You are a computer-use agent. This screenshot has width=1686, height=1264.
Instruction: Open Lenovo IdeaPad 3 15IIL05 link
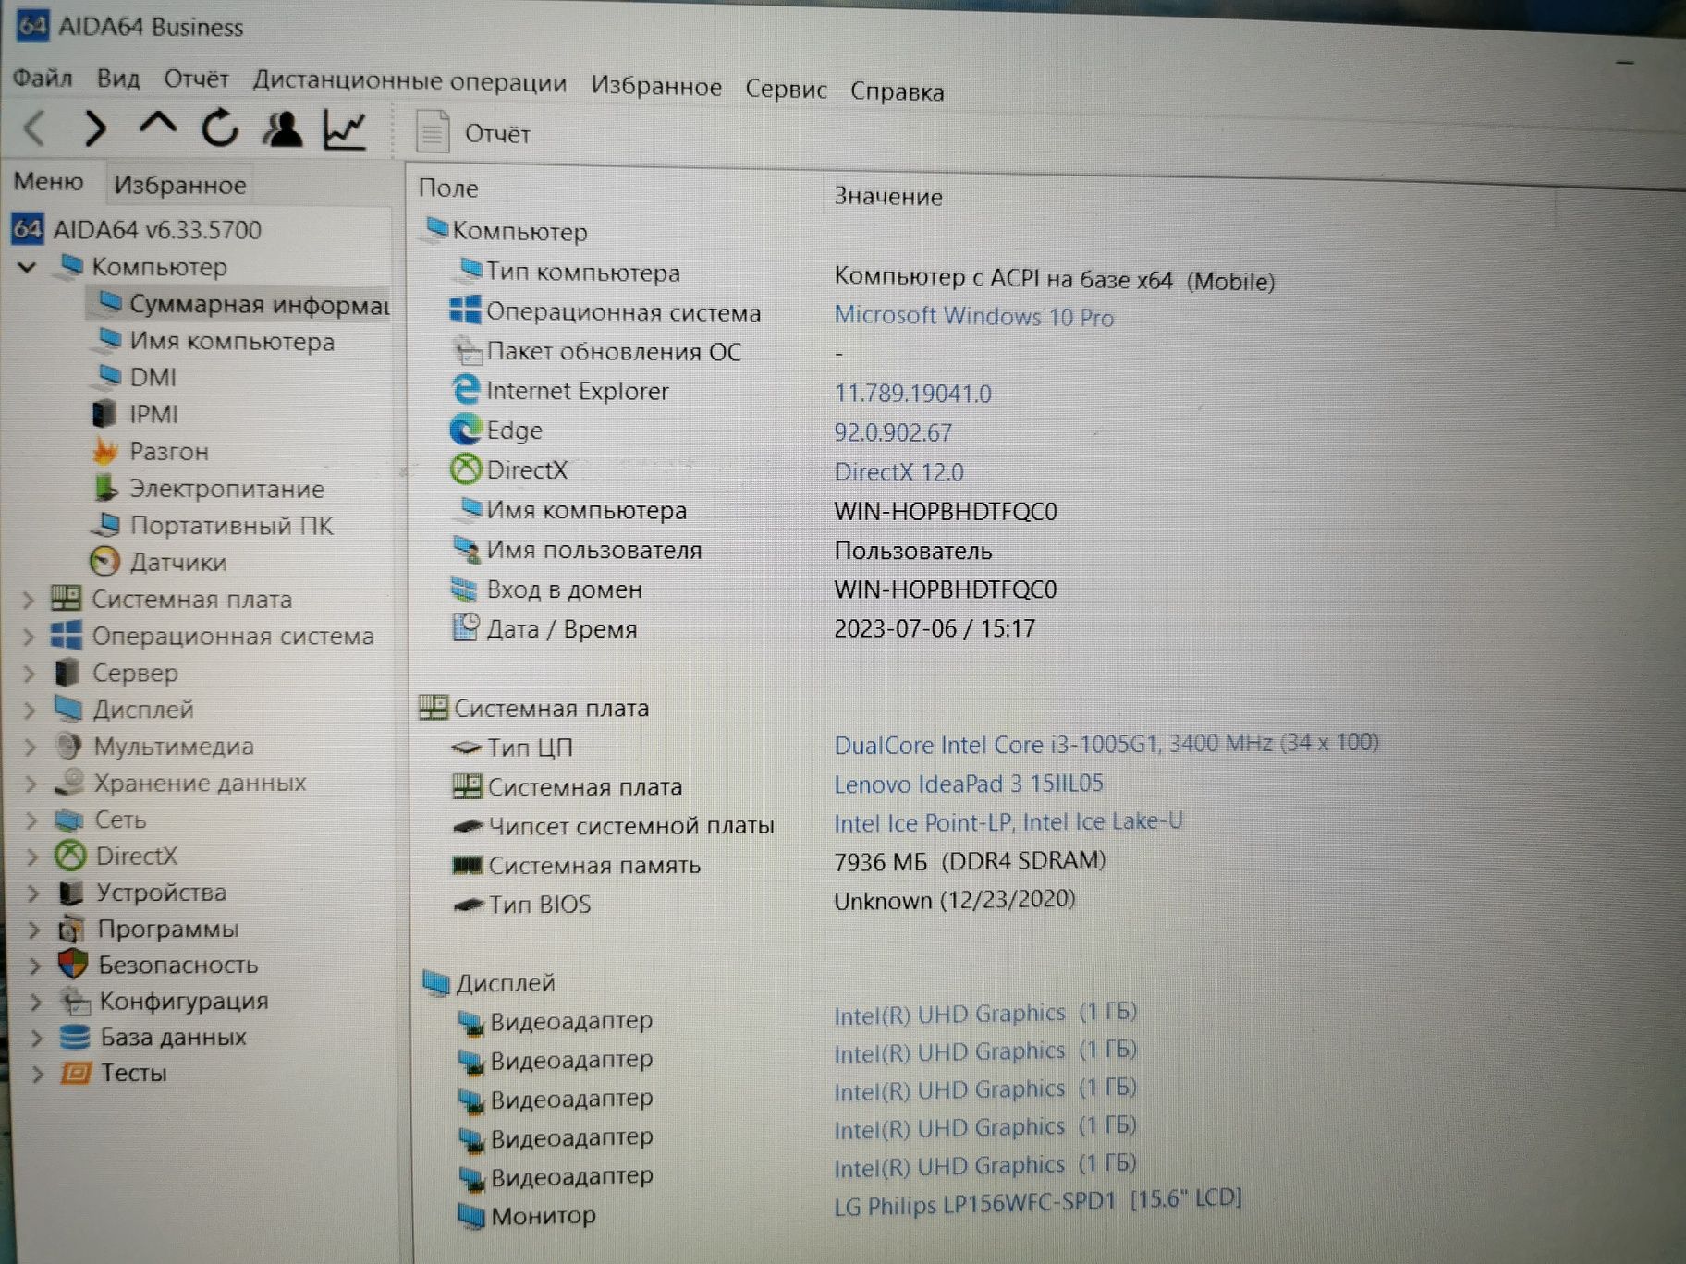[968, 784]
